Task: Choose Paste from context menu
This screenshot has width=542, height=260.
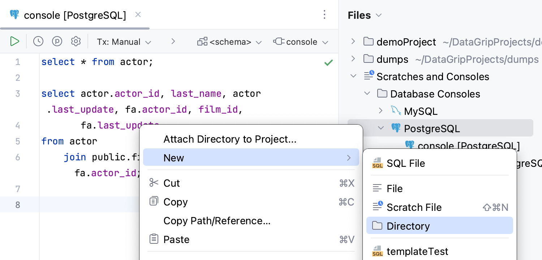Action: tap(251, 239)
